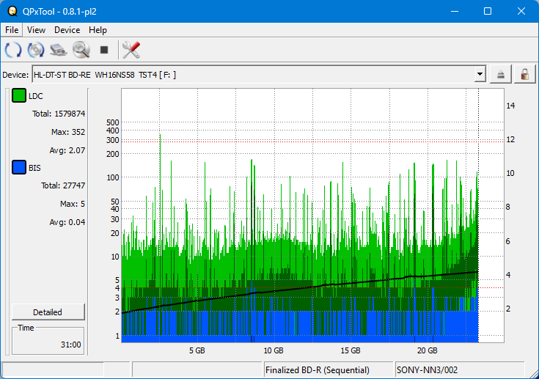Select the HL-DT-ST BD-RE device combo box
Screen dimensions: 539x379
coord(259,74)
